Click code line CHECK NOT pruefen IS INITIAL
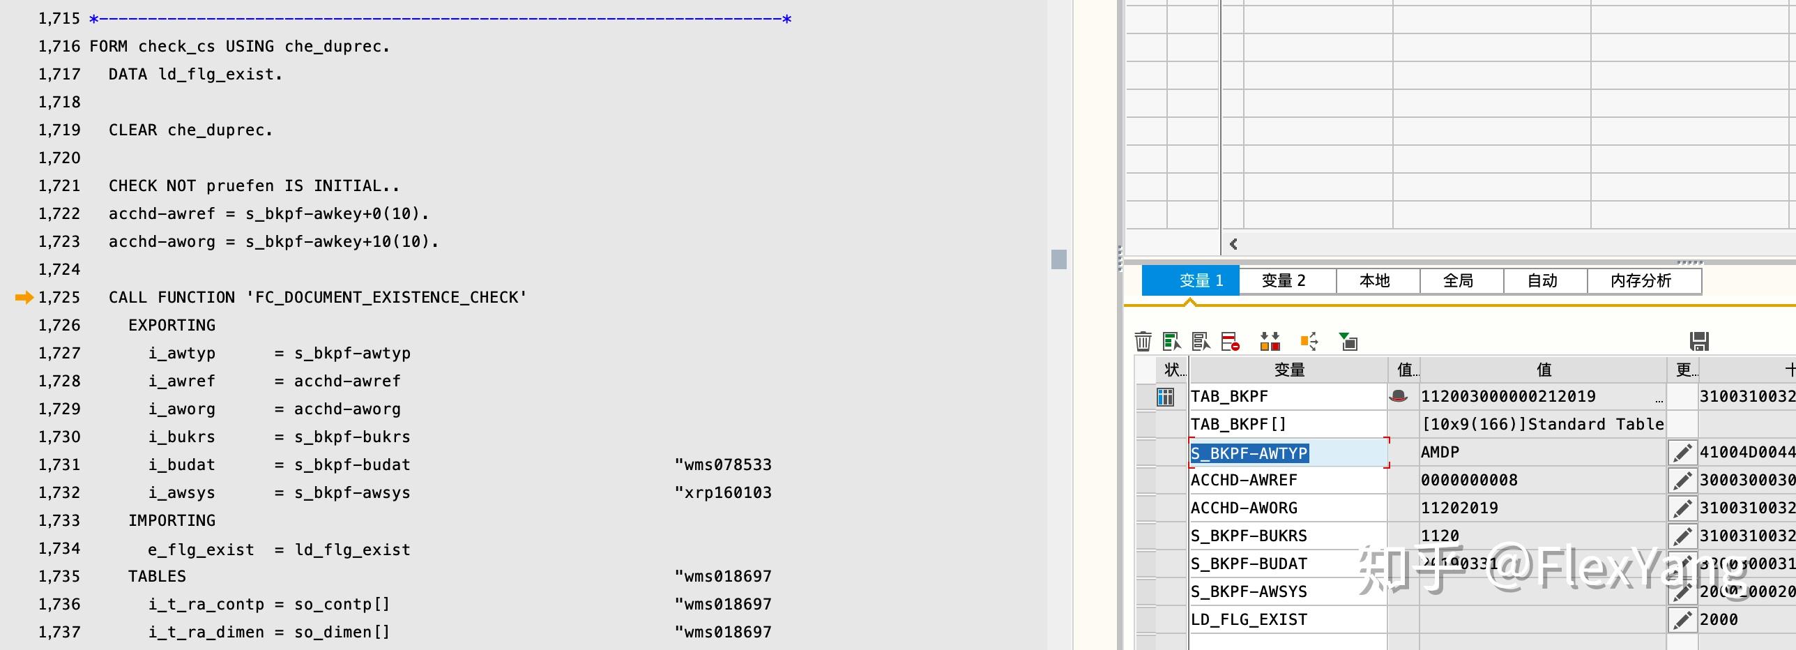 tap(254, 186)
